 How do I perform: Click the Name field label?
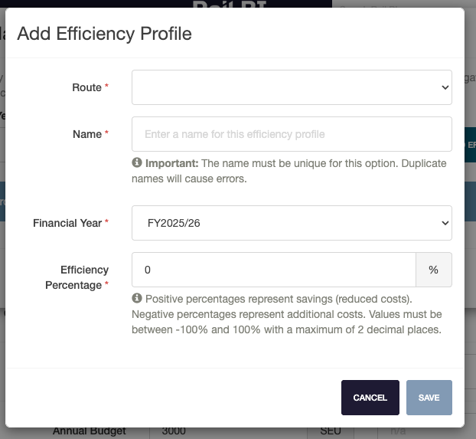[x=86, y=134]
